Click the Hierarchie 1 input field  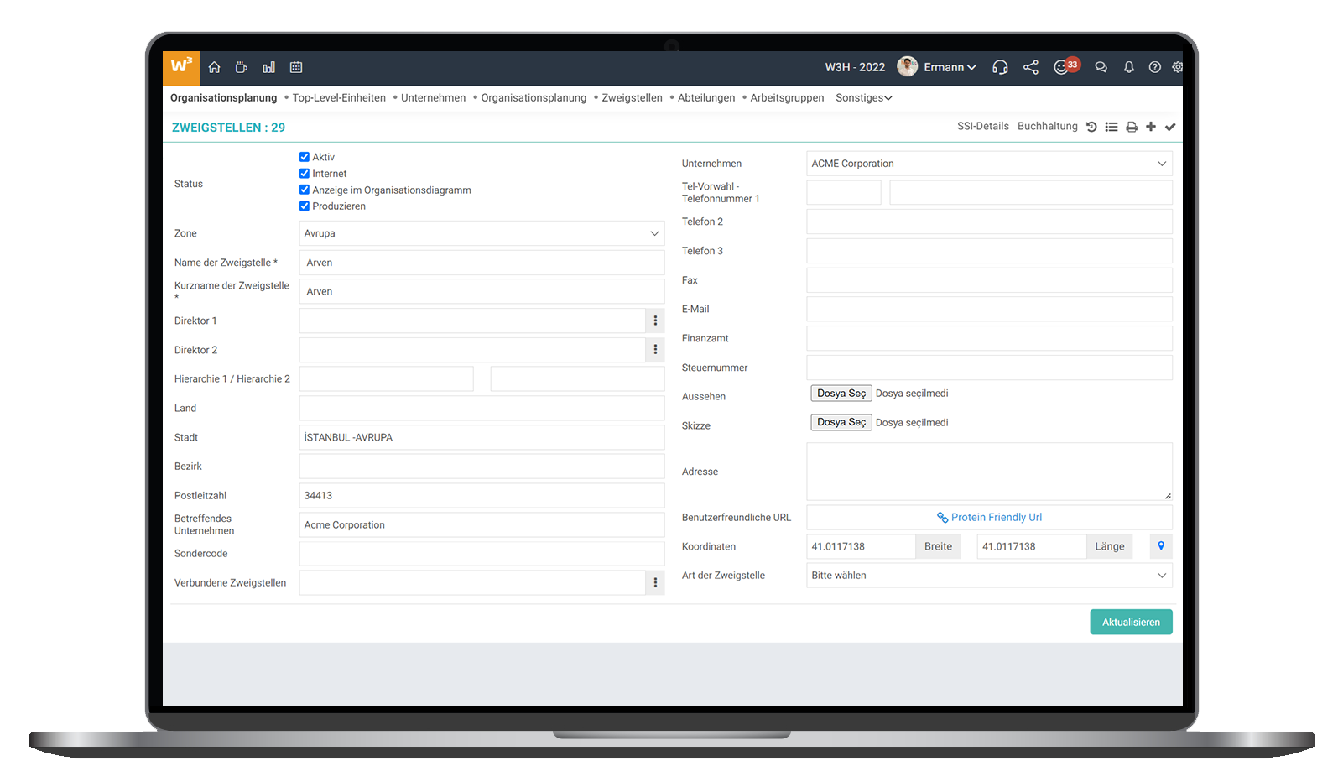(x=387, y=379)
